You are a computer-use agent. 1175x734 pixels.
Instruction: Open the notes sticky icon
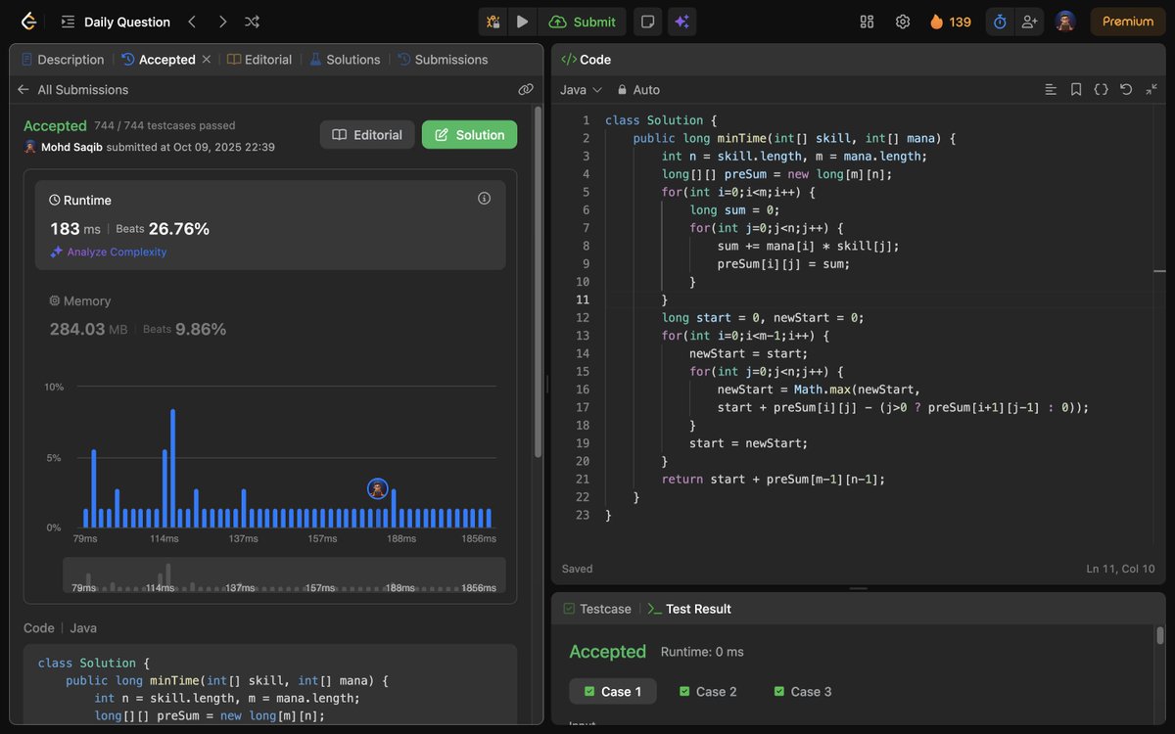coord(647,22)
